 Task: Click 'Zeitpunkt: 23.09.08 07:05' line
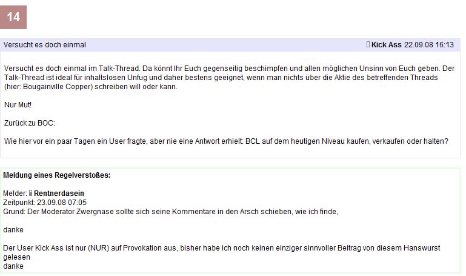[45, 203]
